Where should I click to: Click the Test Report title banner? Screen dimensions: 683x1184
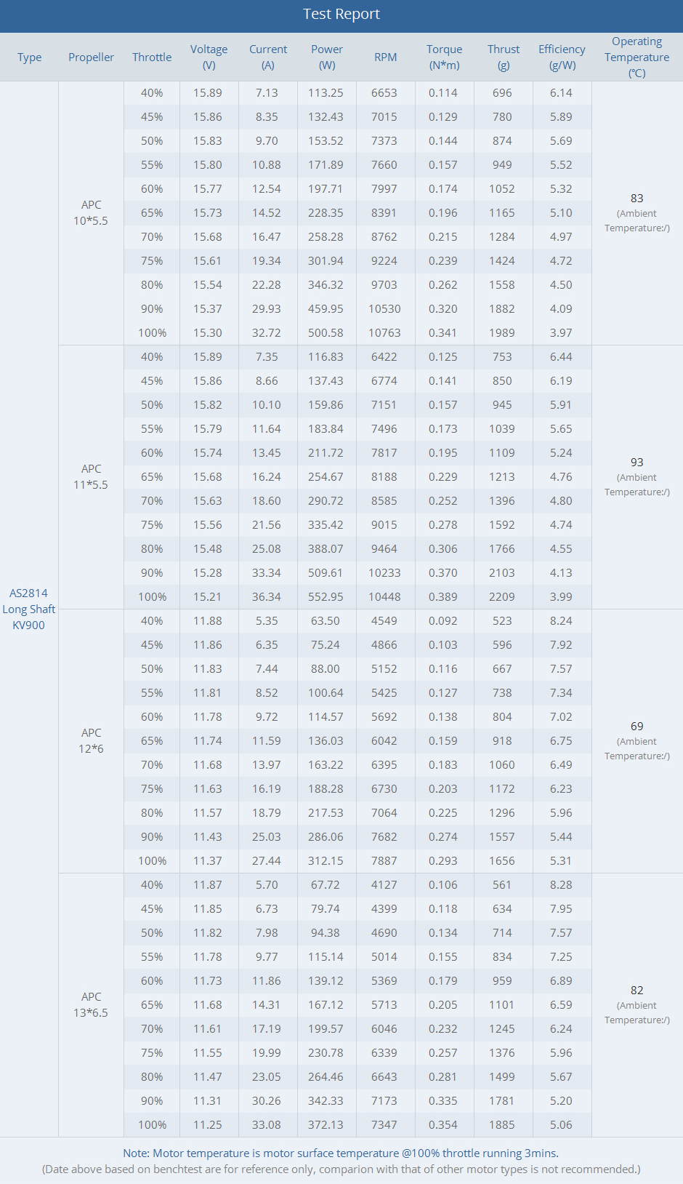pyautogui.click(x=341, y=15)
